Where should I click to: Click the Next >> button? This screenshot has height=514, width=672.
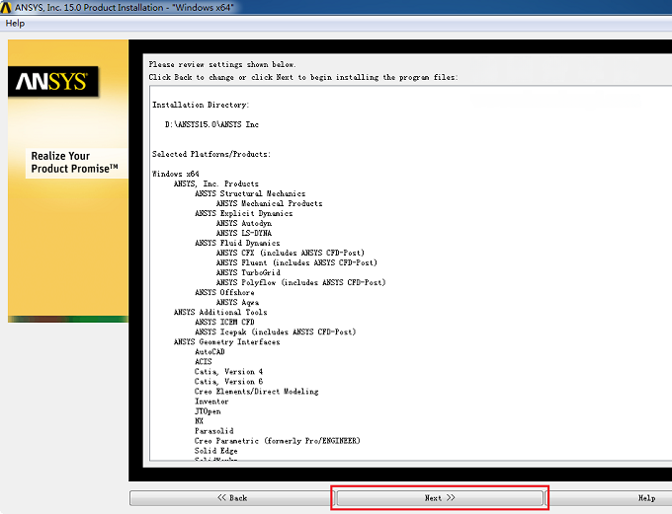pyautogui.click(x=440, y=498)
